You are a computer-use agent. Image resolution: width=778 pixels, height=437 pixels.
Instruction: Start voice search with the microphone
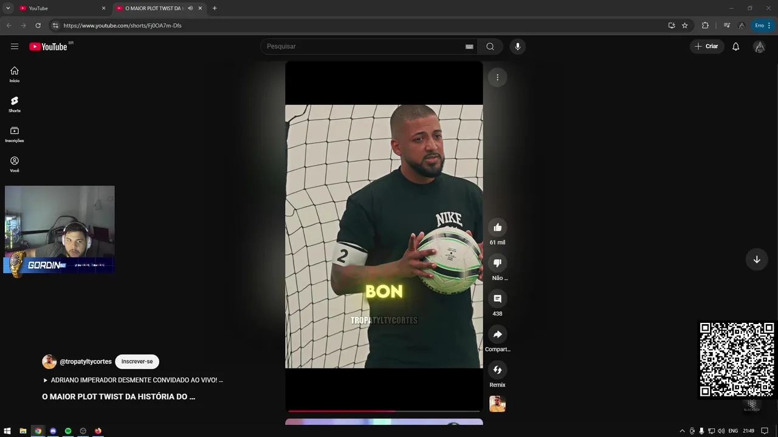[x=517, y=46]
